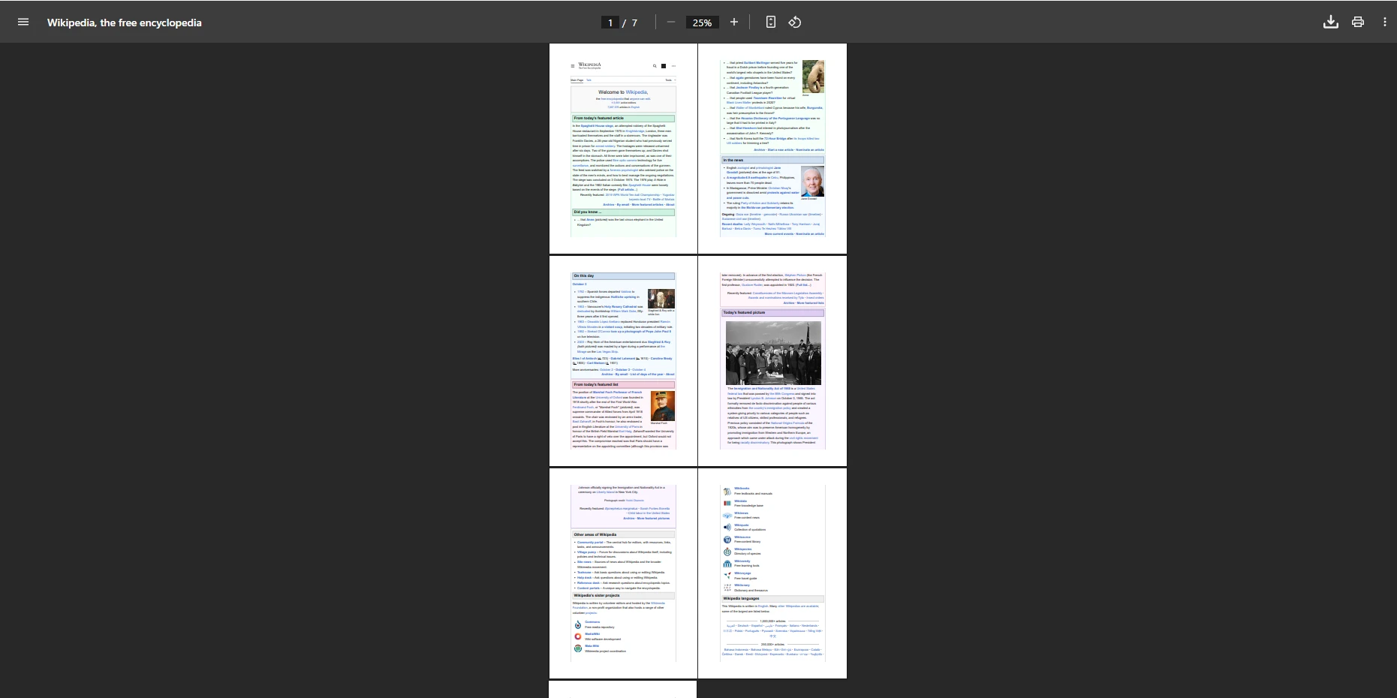Zoom in using the plus icon

tap(734, 22)
